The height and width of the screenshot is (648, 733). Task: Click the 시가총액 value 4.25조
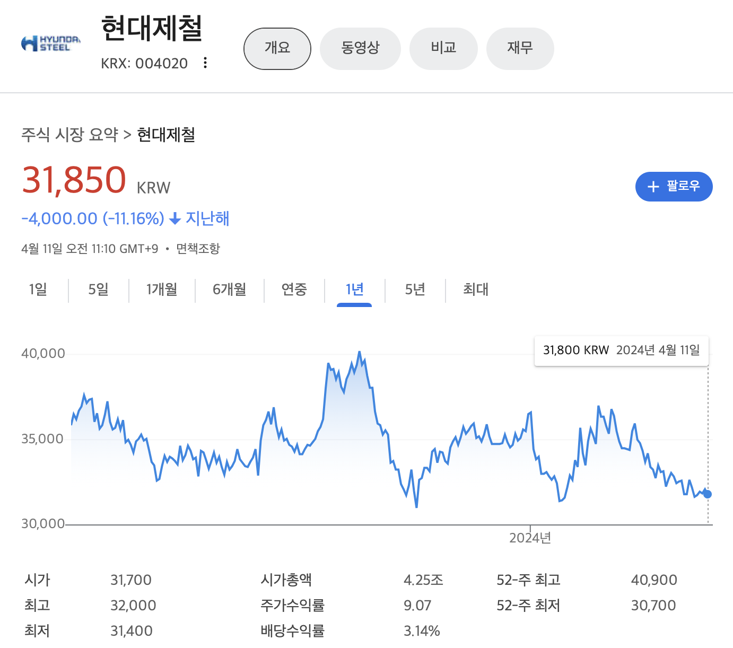pyautogui.click(x=423, y=580)
